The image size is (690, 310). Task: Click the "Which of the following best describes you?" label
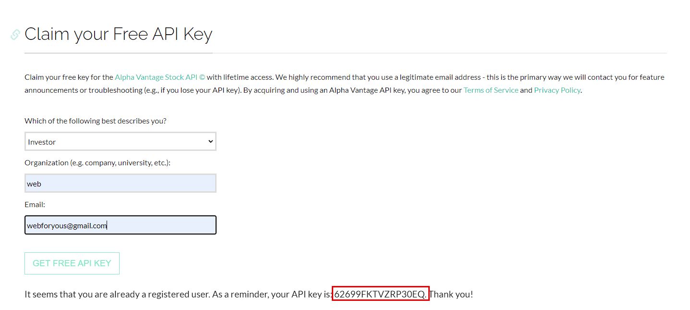tap(96, 121)
